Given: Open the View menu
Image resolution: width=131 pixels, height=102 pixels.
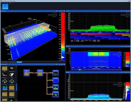Looking at the screenshot, I should pos(4,3).
